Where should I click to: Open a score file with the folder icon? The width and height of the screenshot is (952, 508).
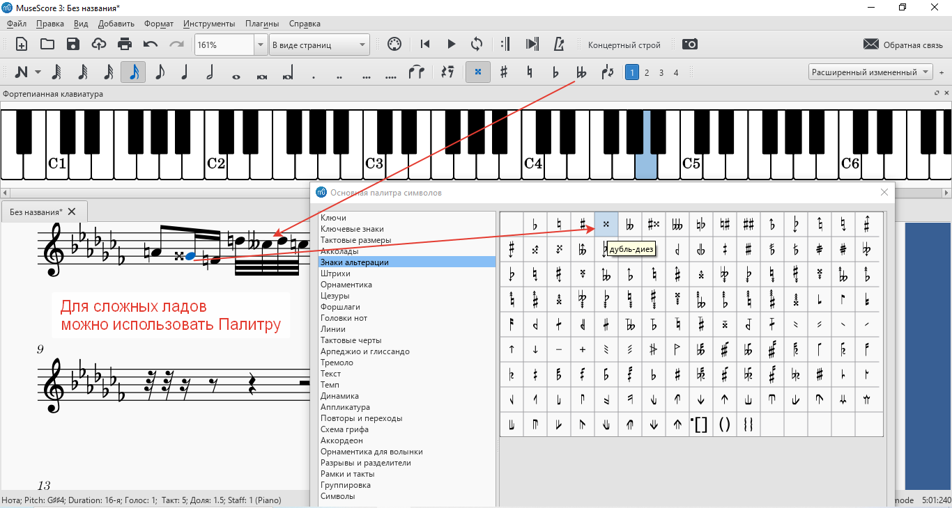tap(47, 45)
